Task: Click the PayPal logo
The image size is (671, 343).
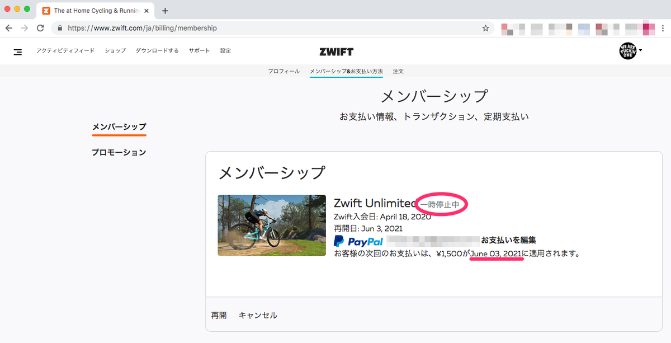Action: pos(358,241)
